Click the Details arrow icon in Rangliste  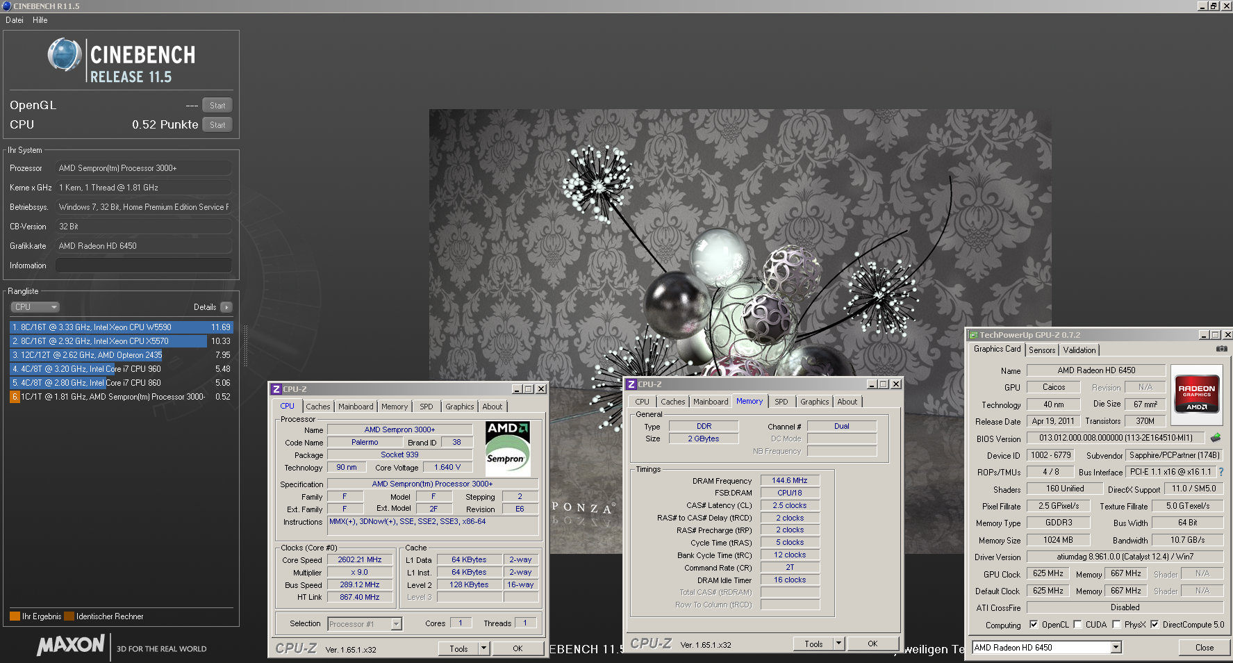(x=226, y=307)
